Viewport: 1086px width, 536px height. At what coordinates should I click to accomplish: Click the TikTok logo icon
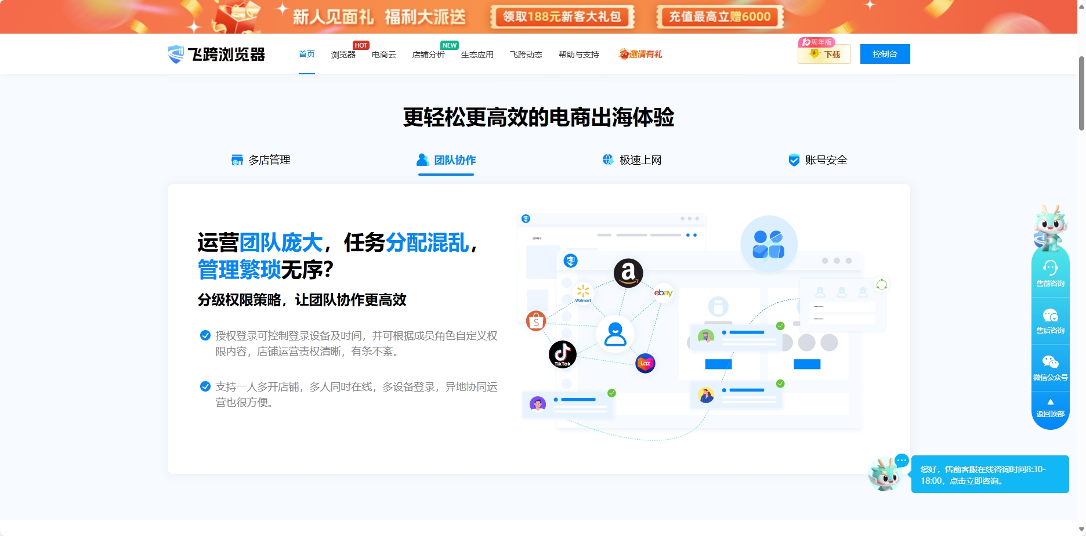tap(562, 354)
